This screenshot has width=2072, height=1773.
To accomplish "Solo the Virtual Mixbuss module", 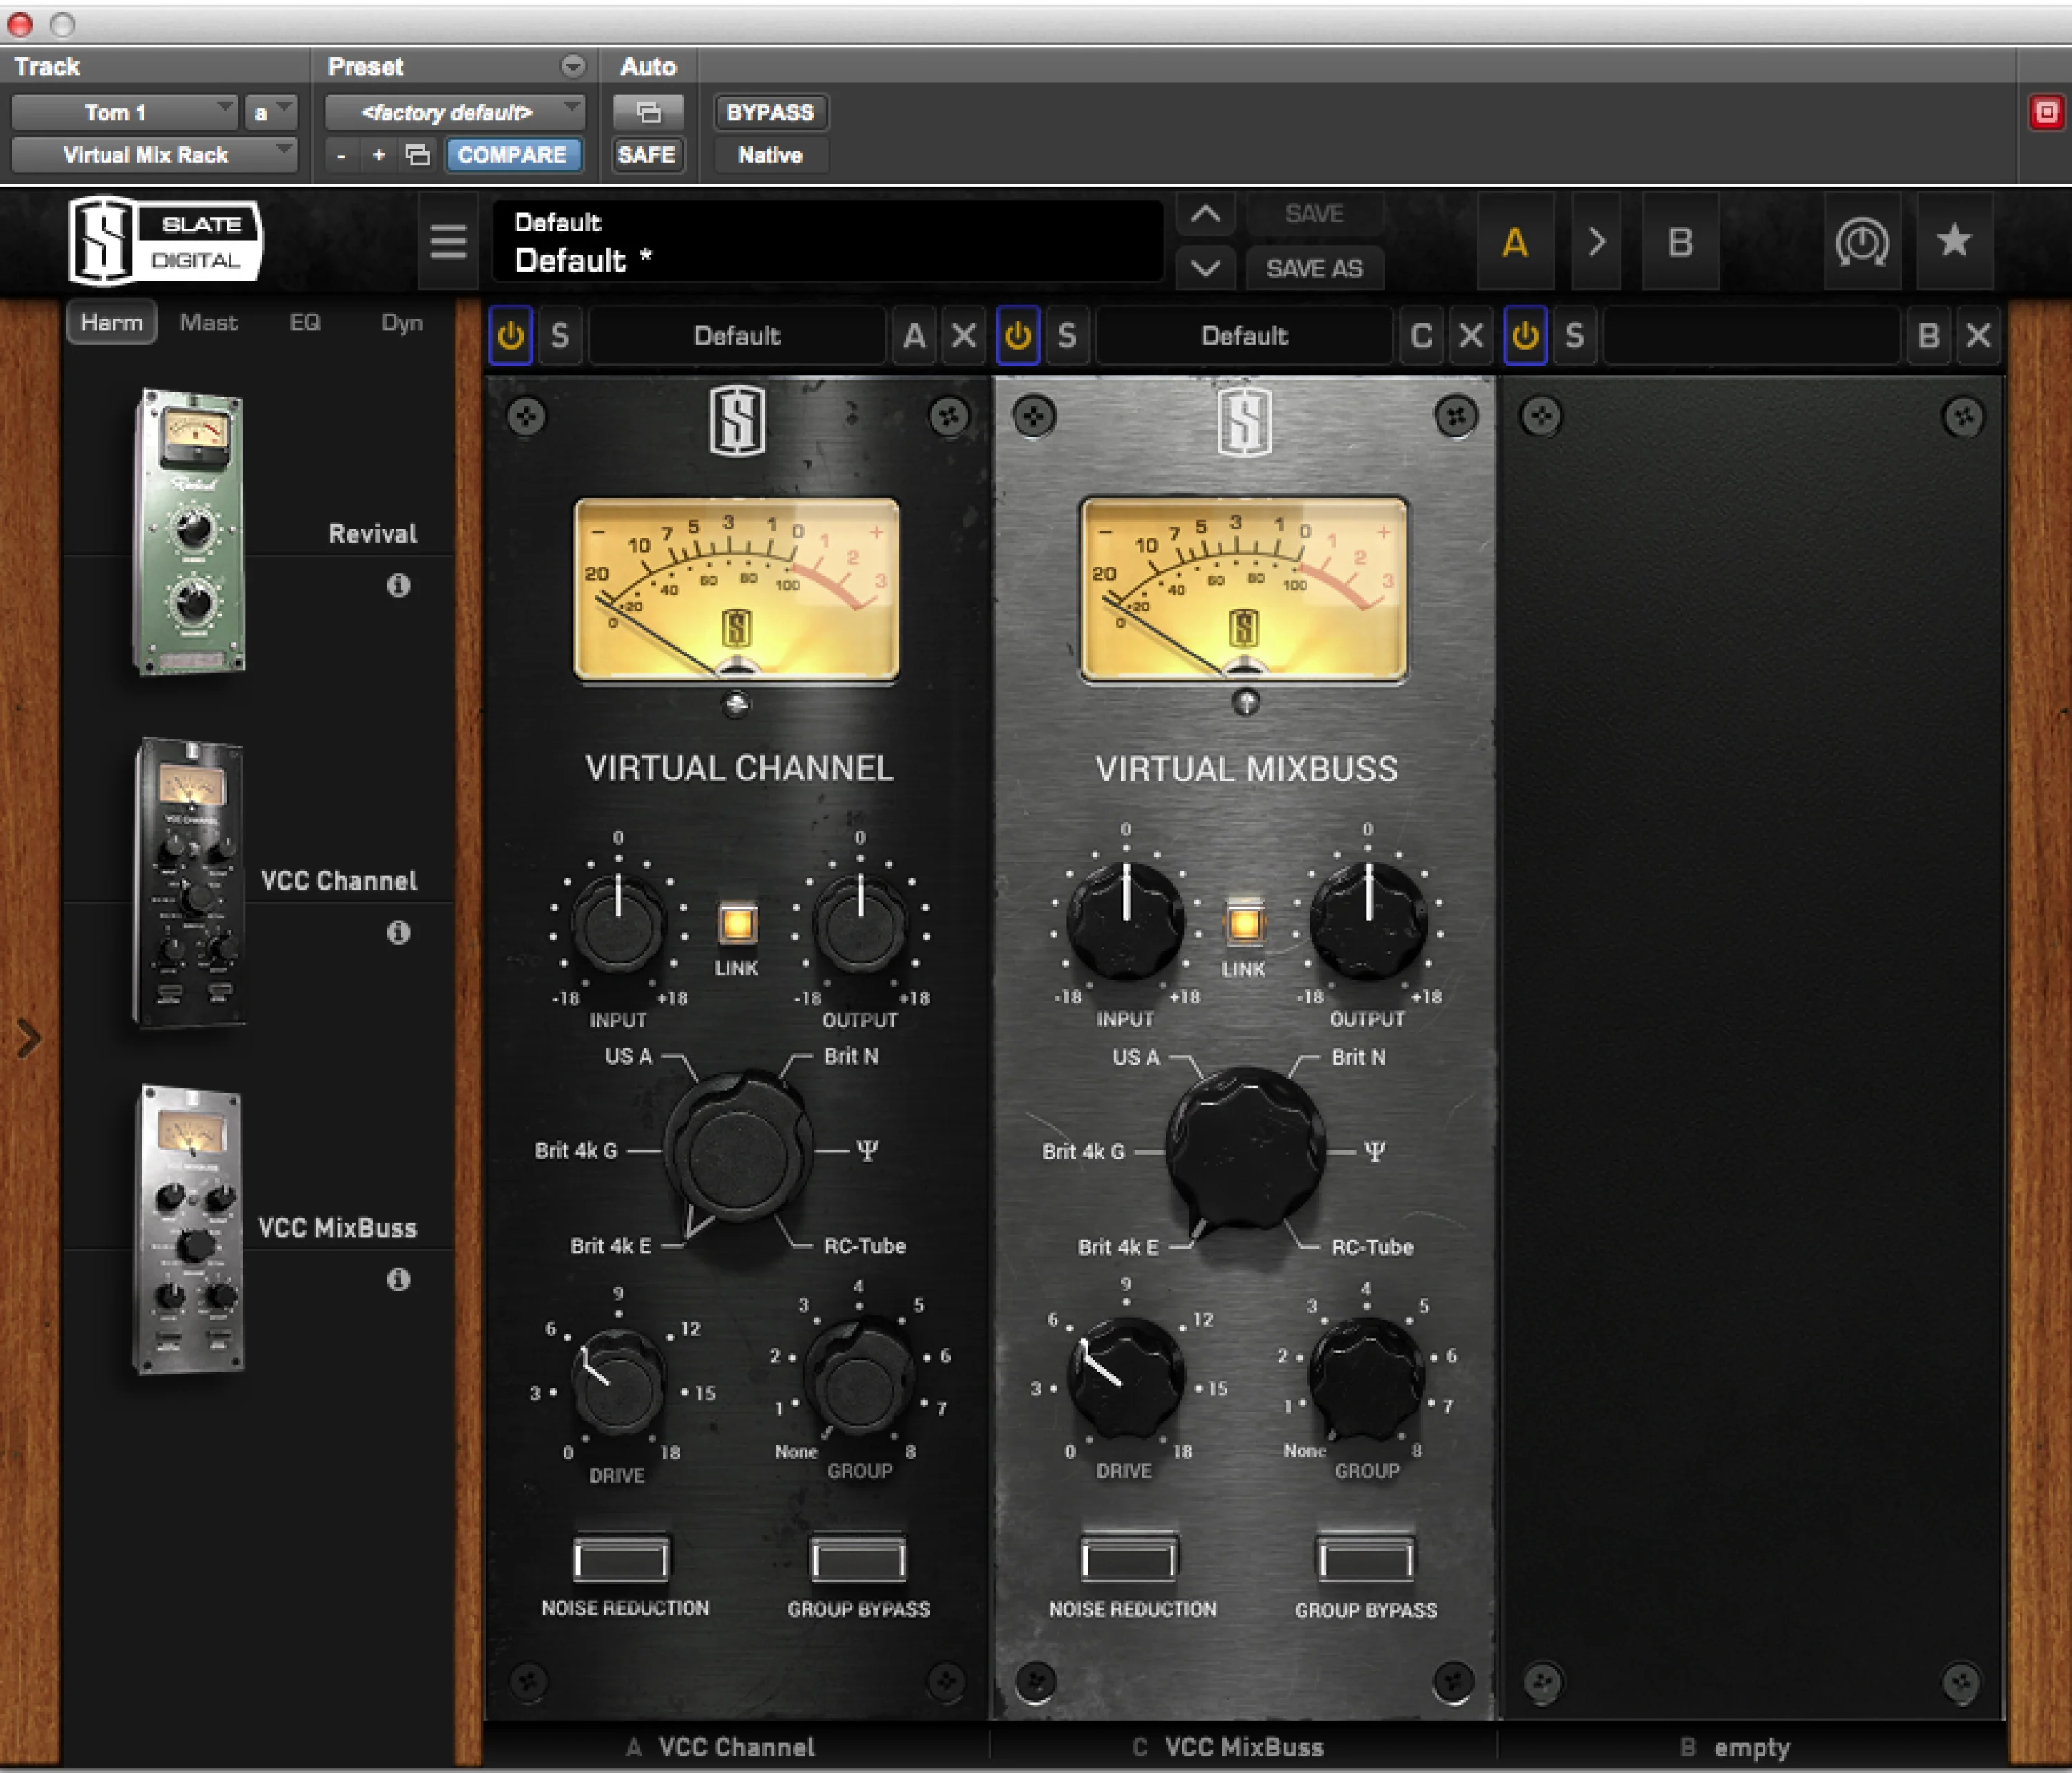I will [1067, 335].
